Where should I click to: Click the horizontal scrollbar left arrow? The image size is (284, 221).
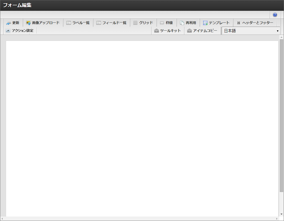pyautogui.click(x=2, y=219)
